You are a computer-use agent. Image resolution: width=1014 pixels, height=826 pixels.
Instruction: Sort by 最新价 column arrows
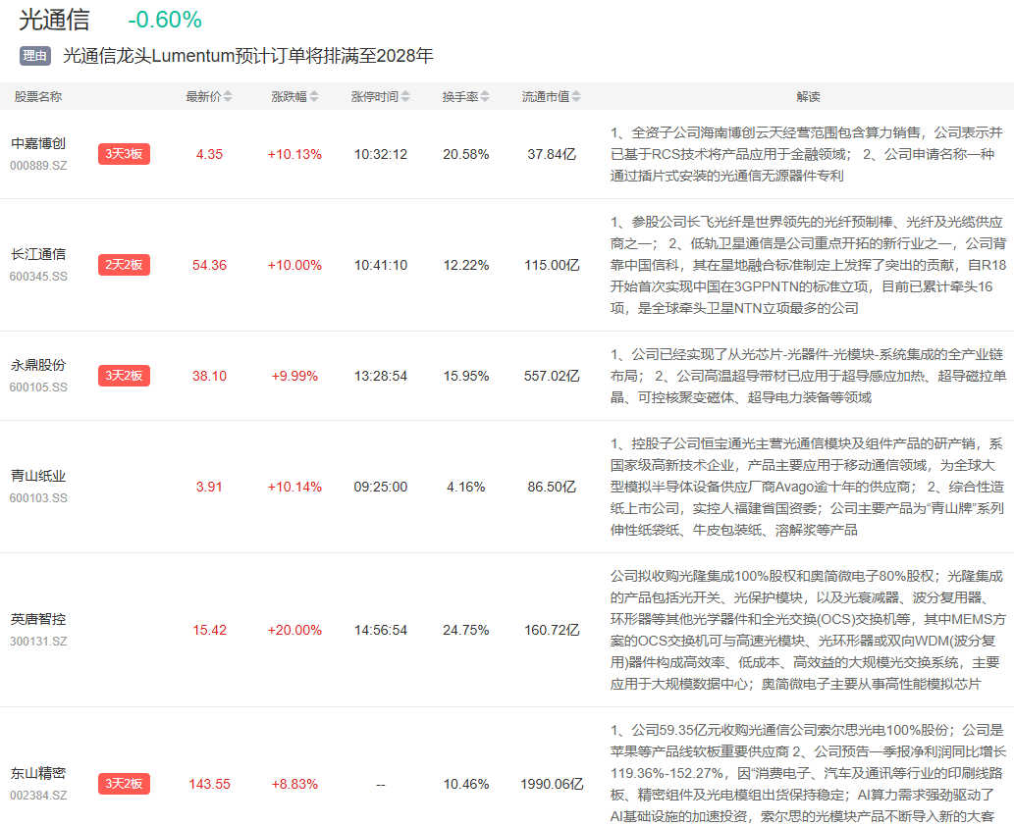[228, 97]
